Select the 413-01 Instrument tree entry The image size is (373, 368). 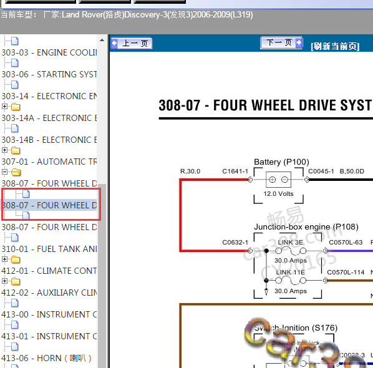(49, 336)
